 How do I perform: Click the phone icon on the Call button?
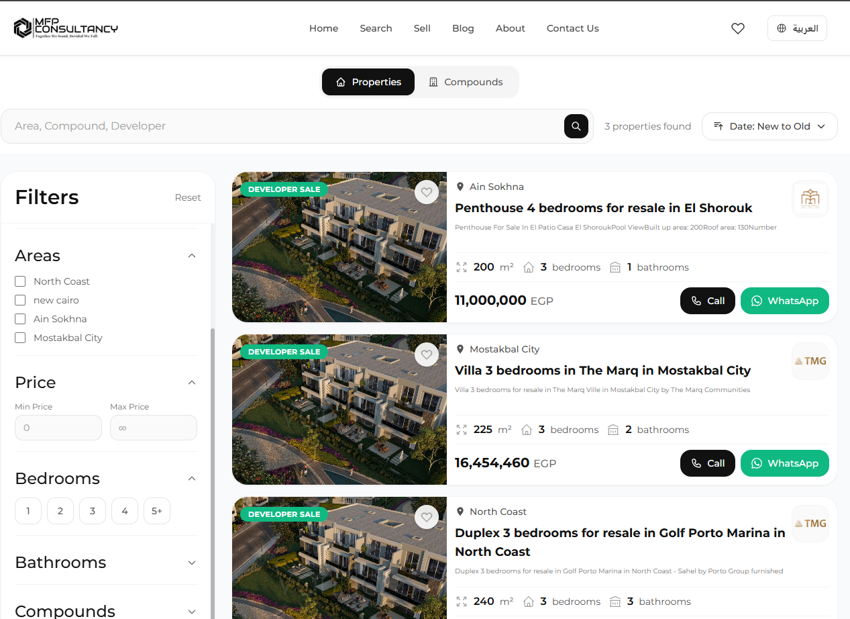696,301
